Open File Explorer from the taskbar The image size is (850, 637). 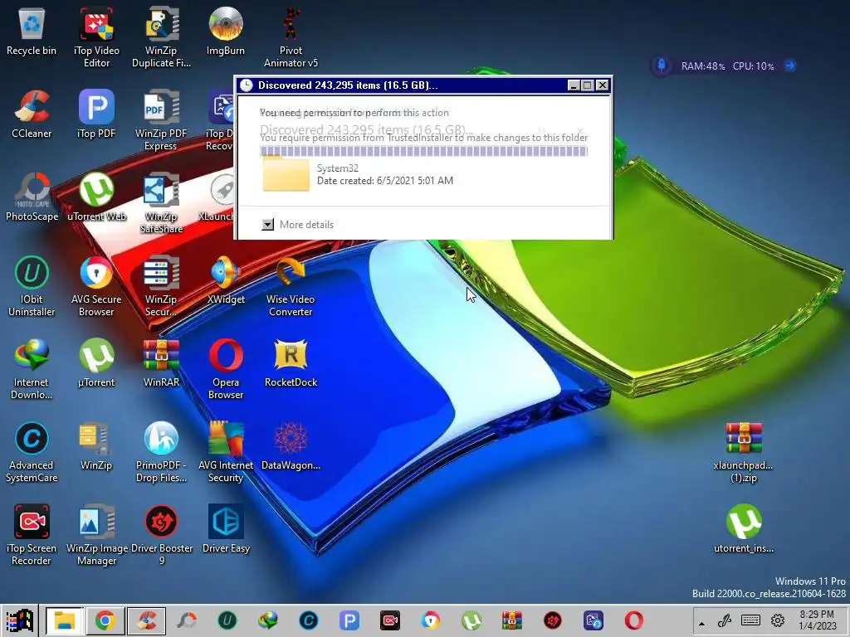(x=64, y=620)
